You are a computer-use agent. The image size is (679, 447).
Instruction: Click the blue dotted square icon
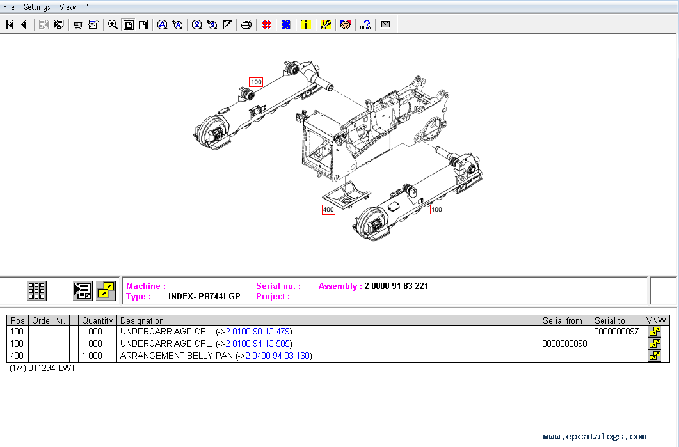point(286,25)
